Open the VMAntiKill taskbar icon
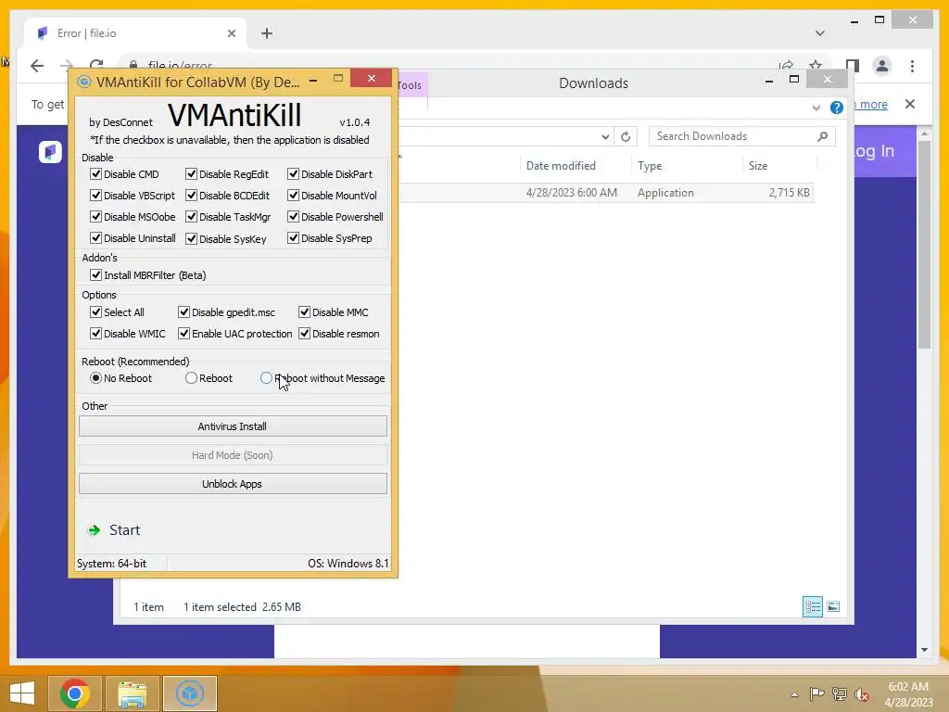Viewport: 949px width, 712px height. [189, 693]
